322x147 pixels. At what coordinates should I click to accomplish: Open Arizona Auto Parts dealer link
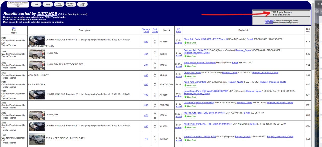[204, 113]
